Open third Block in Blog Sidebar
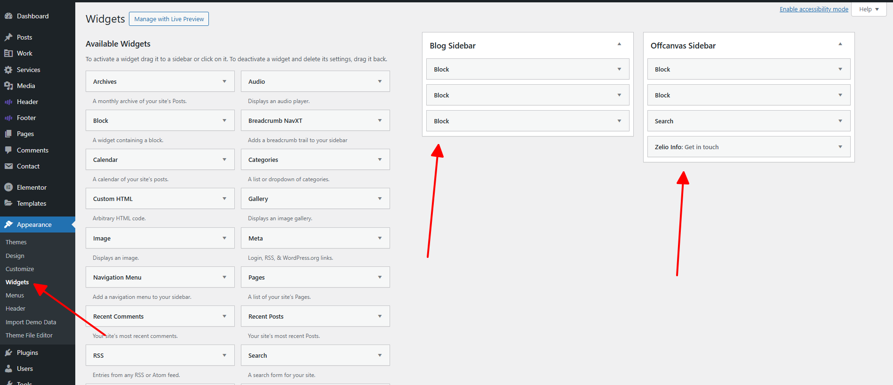The height and width of the screenshot is (385, 893). click(x=528, y=121)
